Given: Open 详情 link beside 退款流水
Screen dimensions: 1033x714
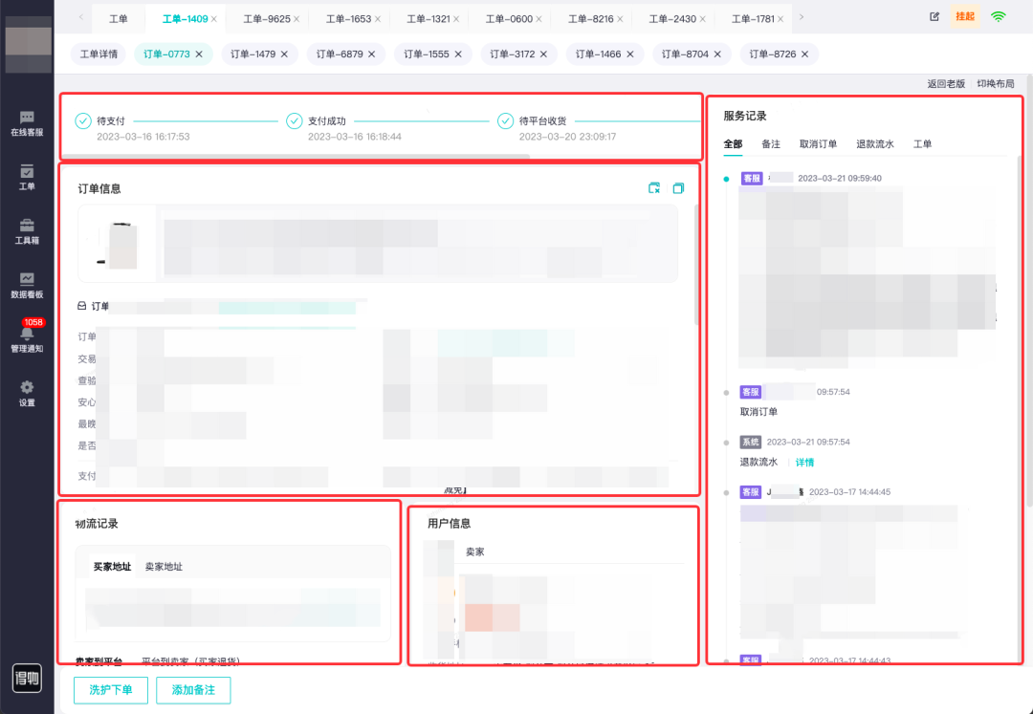Looking at the screenshot, I should [804, 462].
